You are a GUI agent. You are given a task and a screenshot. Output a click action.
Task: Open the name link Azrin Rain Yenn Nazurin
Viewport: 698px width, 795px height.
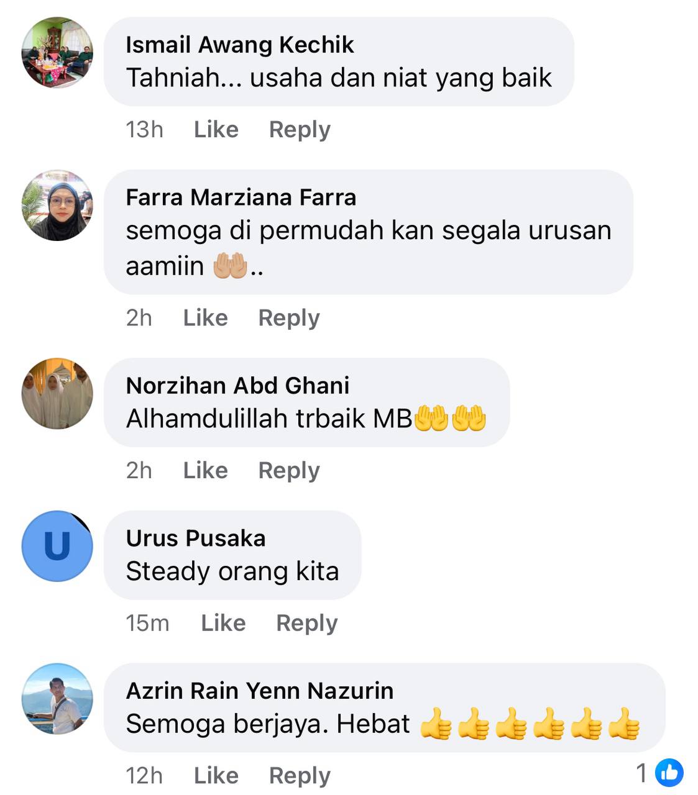[x=260, y=691]
